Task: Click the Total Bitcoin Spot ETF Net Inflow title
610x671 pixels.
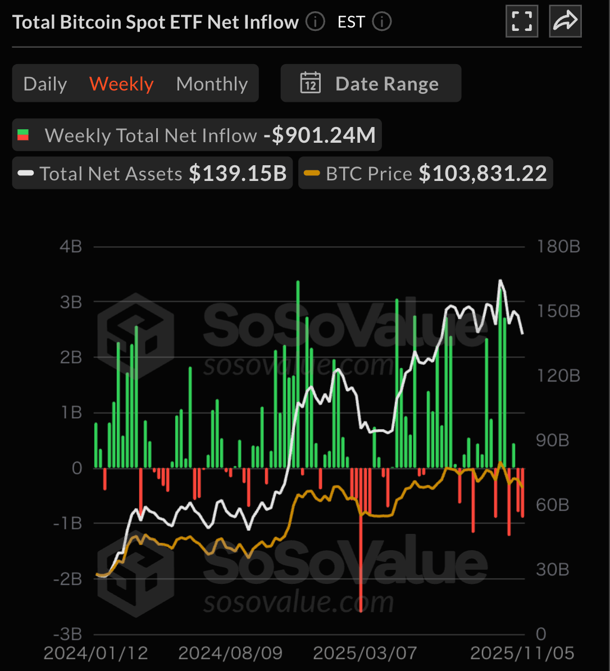Action: (156, 22)
